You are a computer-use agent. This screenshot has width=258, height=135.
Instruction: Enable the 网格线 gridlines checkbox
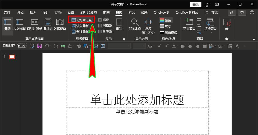[100, 26]
